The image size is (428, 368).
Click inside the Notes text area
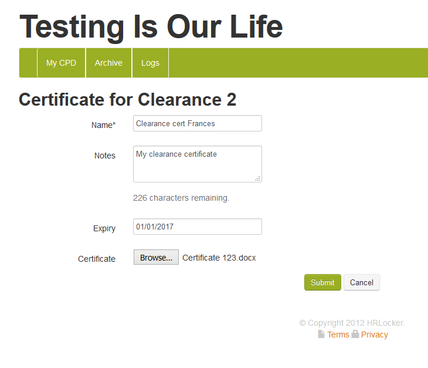(x=197, y=164)
